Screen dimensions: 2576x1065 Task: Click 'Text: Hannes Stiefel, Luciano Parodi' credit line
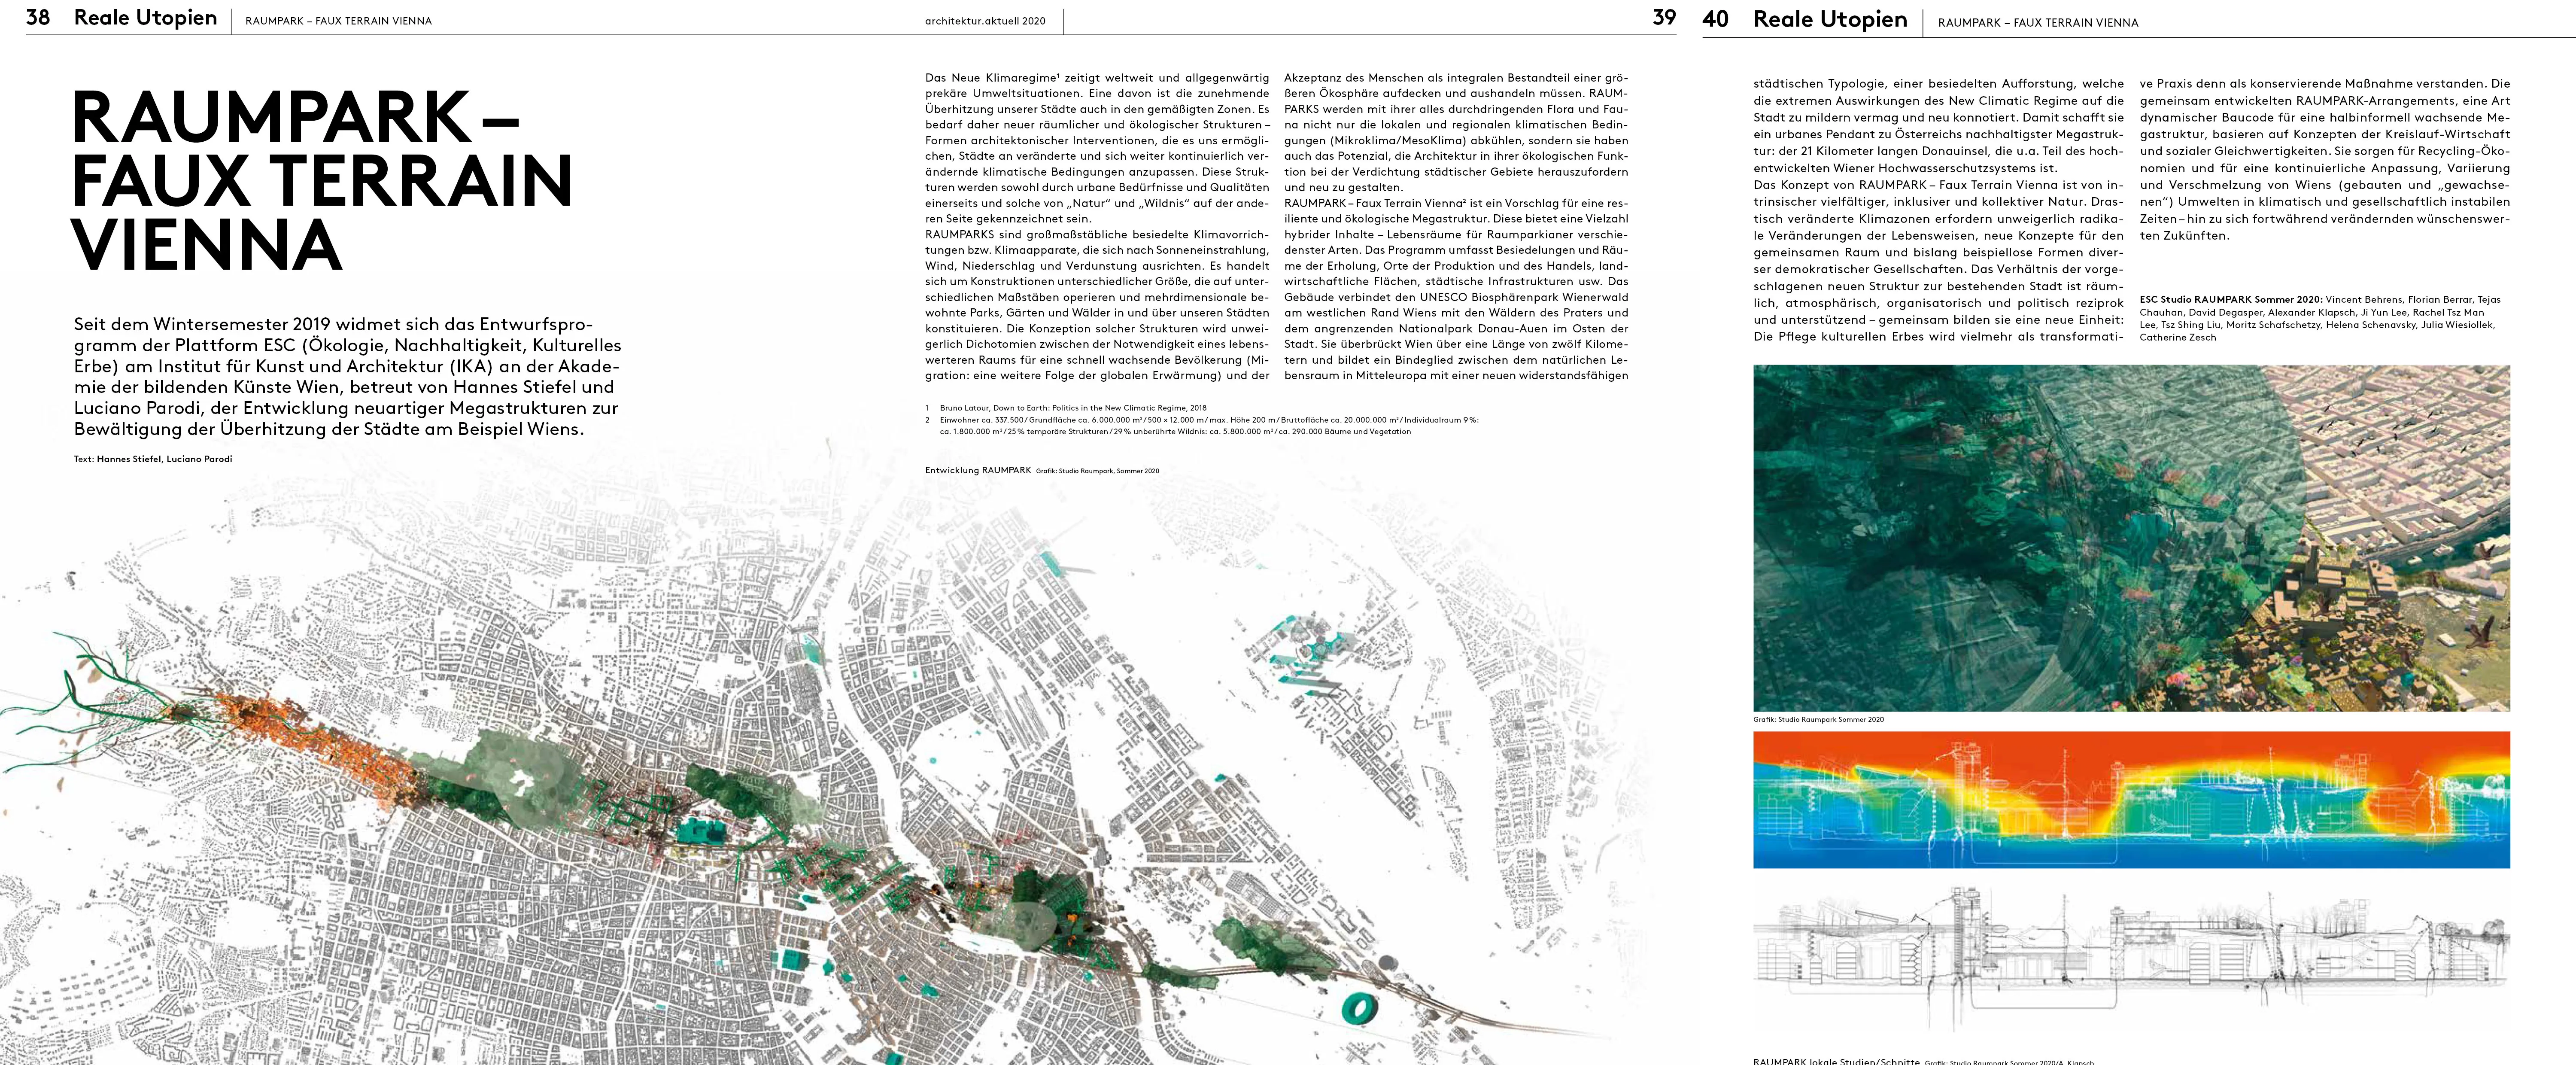pyautogui.click(x=153, y=459)
